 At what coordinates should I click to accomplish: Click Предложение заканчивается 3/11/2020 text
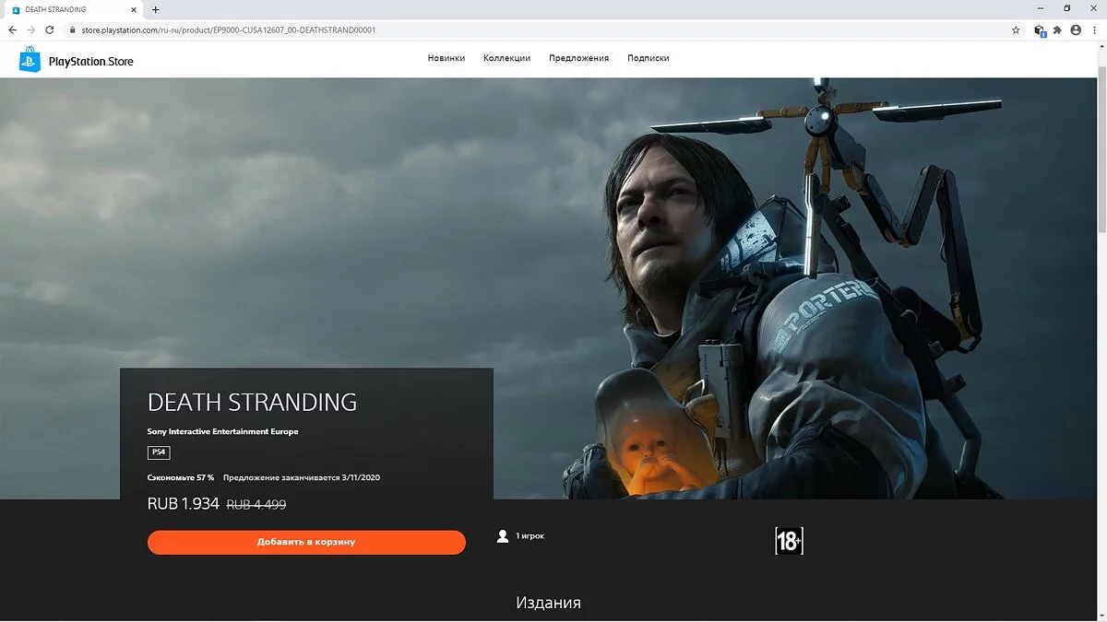pyautogui.click(x=302, y=477)
